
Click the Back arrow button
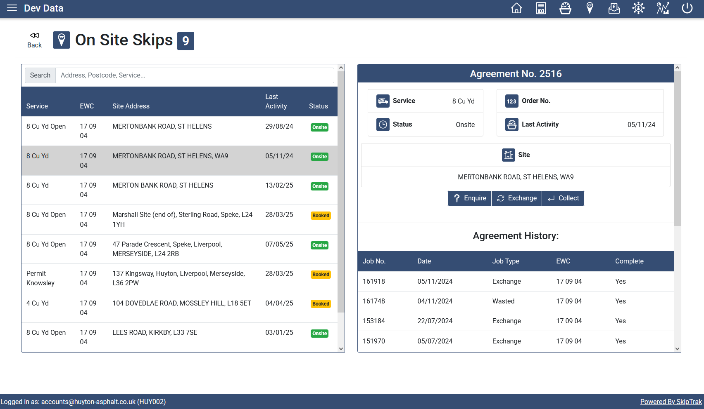pos(35,40)
